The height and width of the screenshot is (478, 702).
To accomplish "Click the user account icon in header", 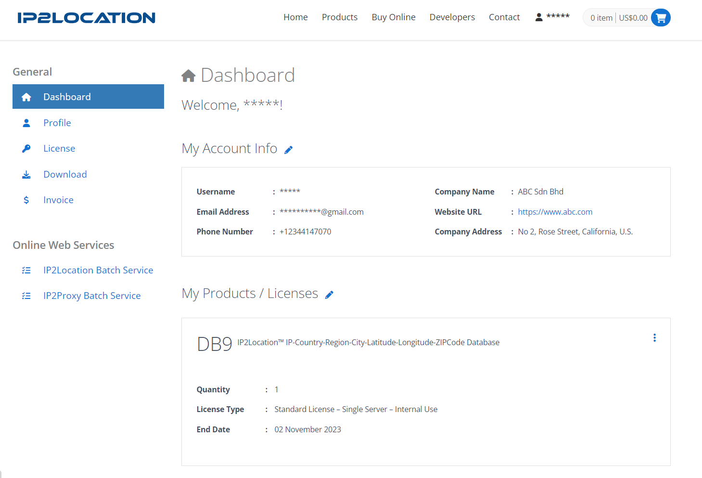I will click(539, 17).
